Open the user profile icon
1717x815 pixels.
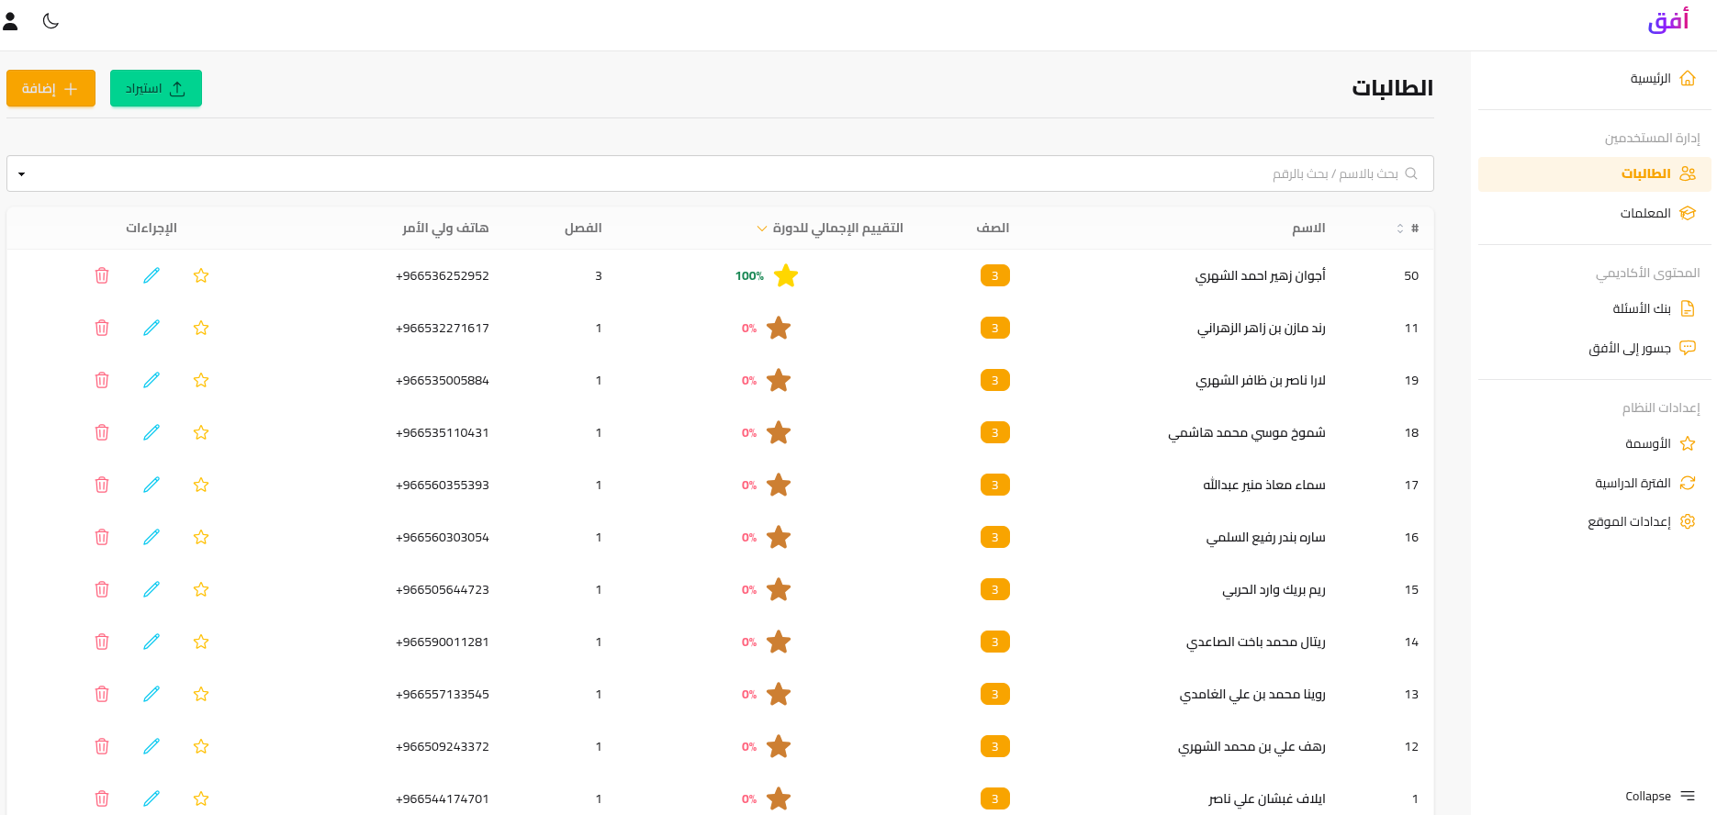pos(11,21)
